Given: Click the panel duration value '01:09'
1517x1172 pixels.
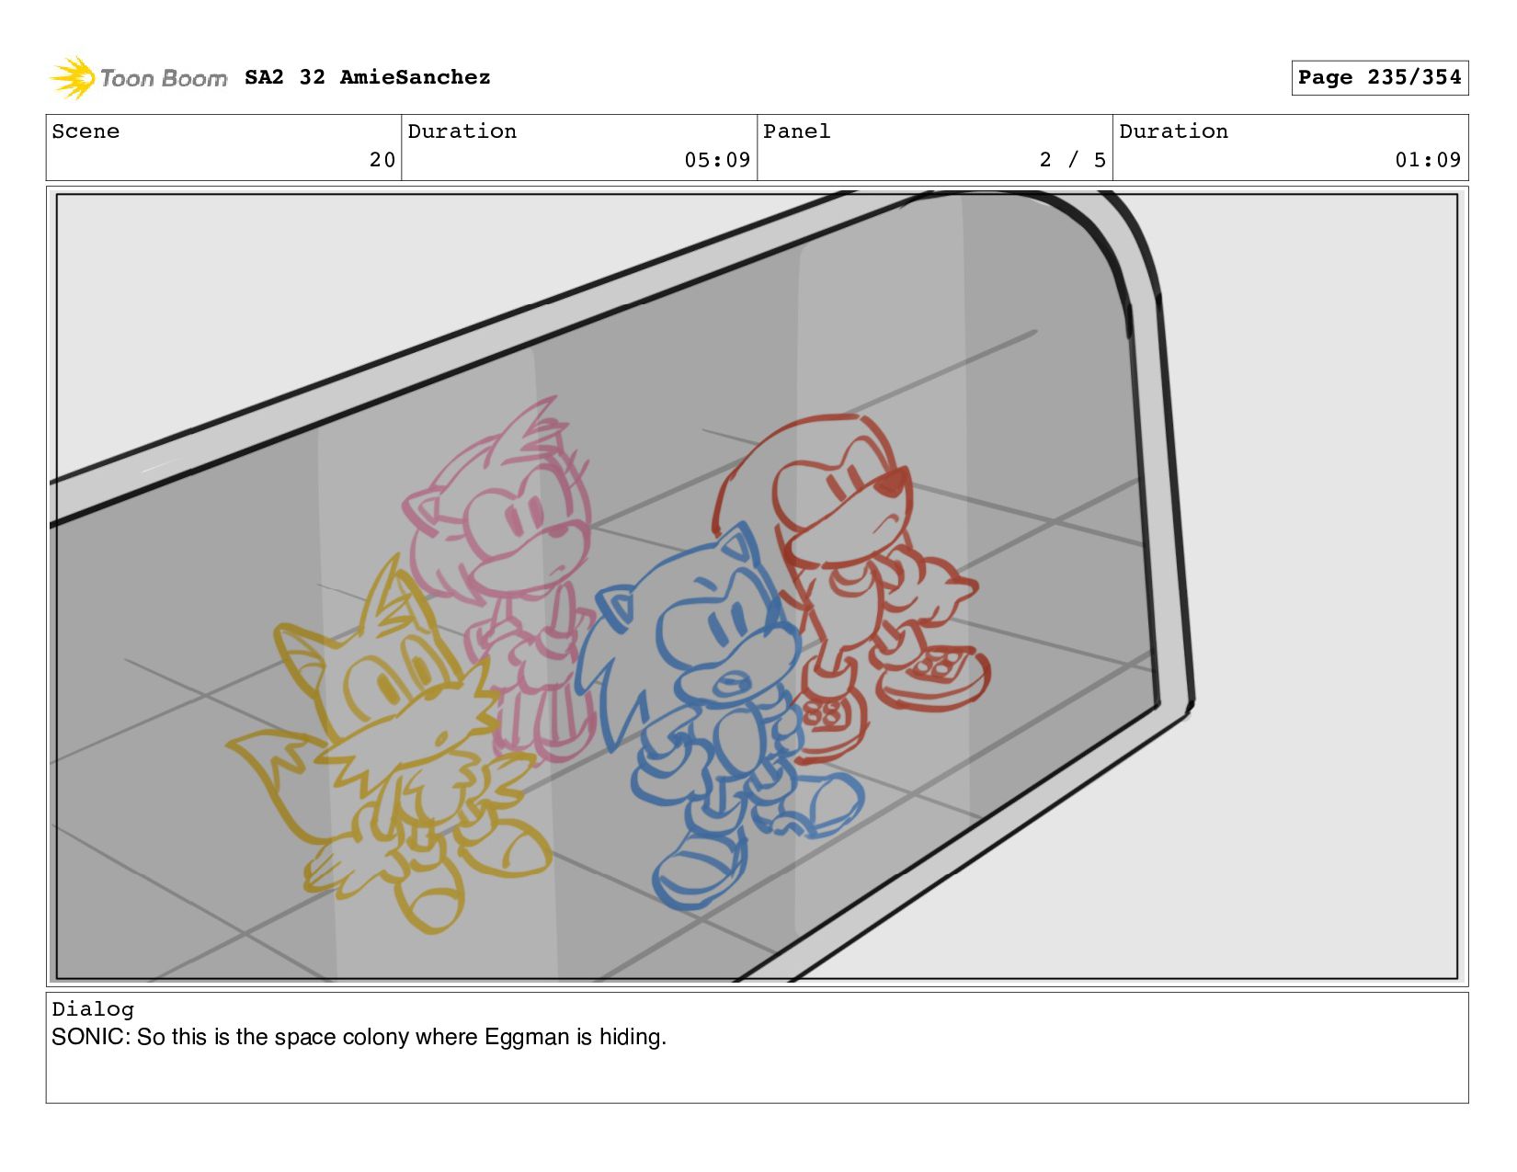Looking at the screenshot, I should [1428, 160].
